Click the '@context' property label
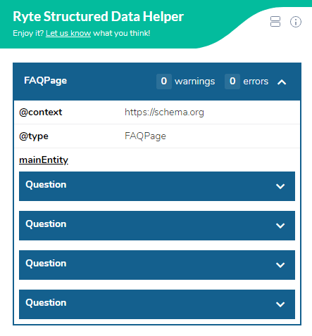 [41, 112]
